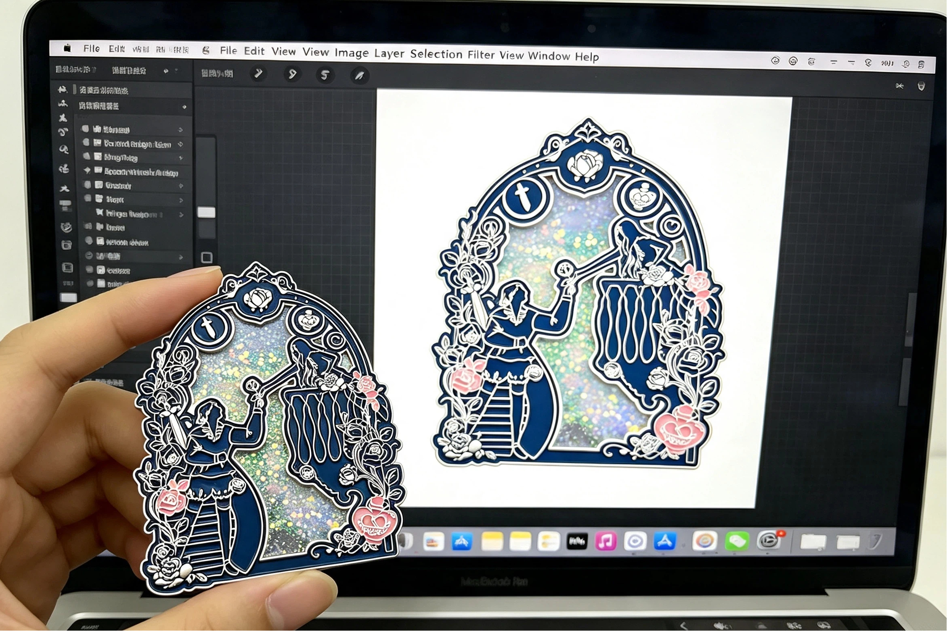The height and width of the screenshot is (631, 947).
Task: Click the rightmost status icon in the menu bar
Action: click(921, 65)
